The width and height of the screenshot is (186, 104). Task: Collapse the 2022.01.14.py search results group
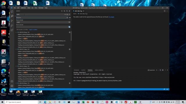(x=16, y=49)
